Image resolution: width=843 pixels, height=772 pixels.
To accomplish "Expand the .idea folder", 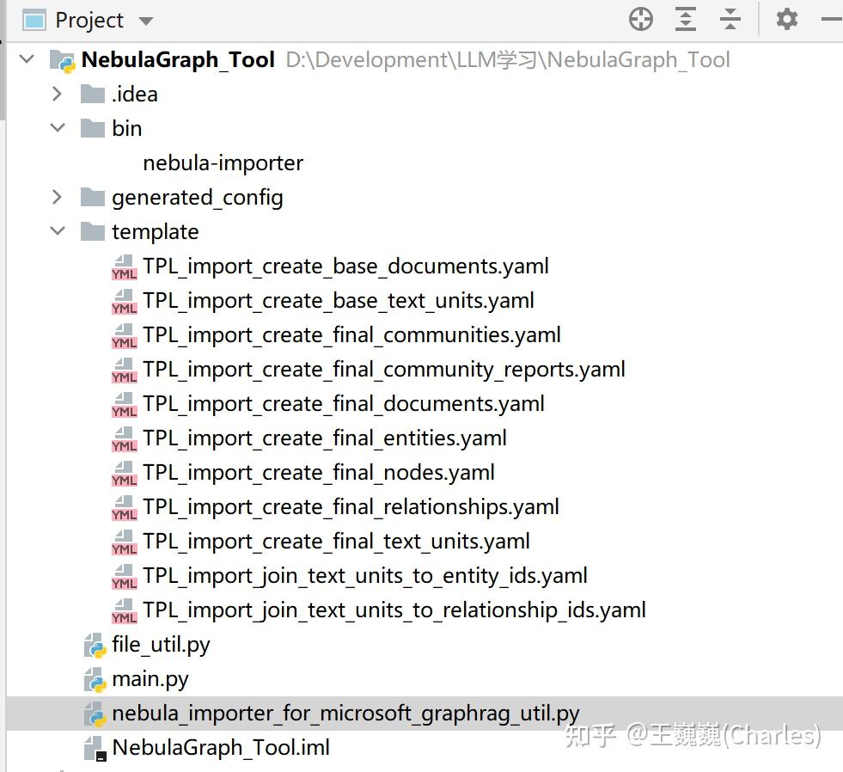I will tap(58, 94).
